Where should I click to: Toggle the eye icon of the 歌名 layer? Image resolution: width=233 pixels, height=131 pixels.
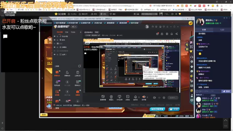(54, 40)
